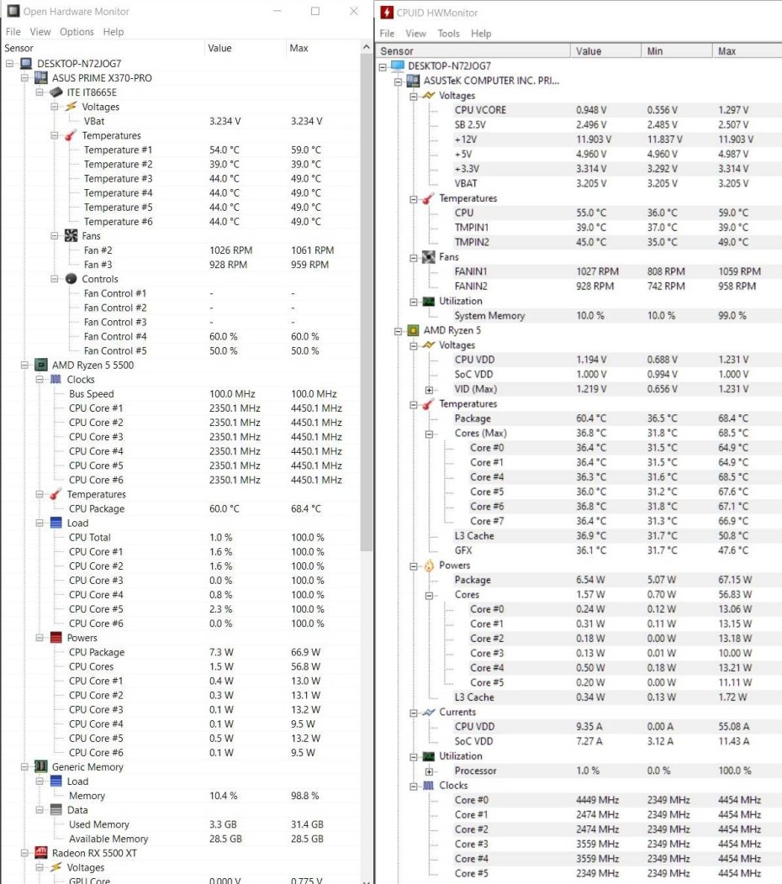Expand the Processor utilization row in HWMonitor
Viewport: 782px width, 884px height.
(x=430, y=771)
